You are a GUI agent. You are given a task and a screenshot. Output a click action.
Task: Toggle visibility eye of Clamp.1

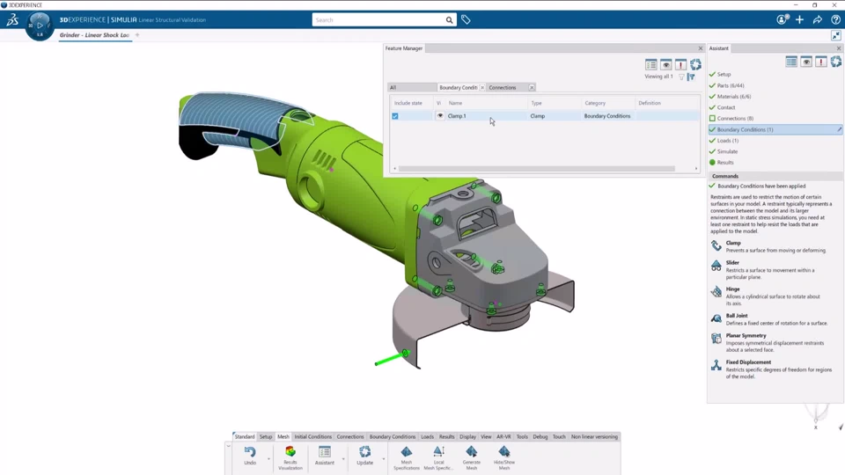[440, 116]
